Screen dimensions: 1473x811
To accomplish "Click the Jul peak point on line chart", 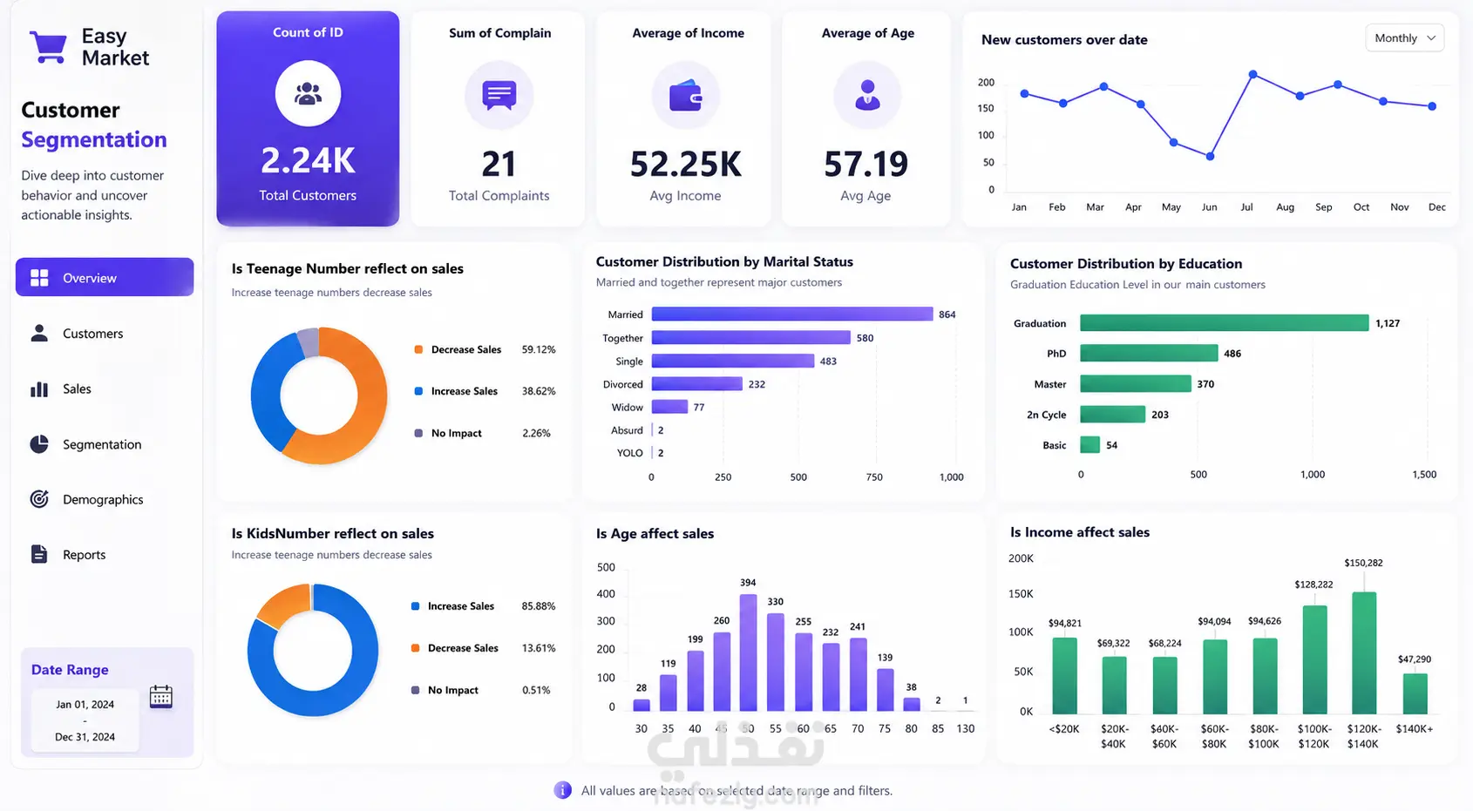I will tap(1252, 74).
